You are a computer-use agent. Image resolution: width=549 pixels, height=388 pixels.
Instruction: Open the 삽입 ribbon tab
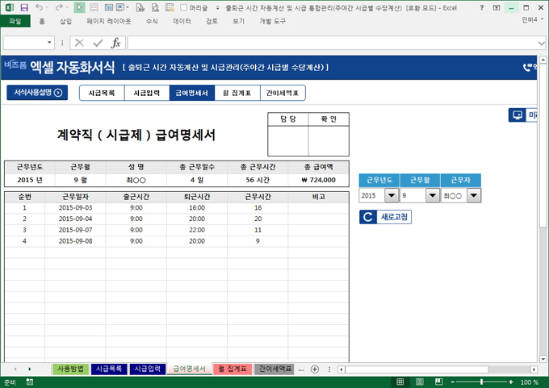tap(65, 22)
